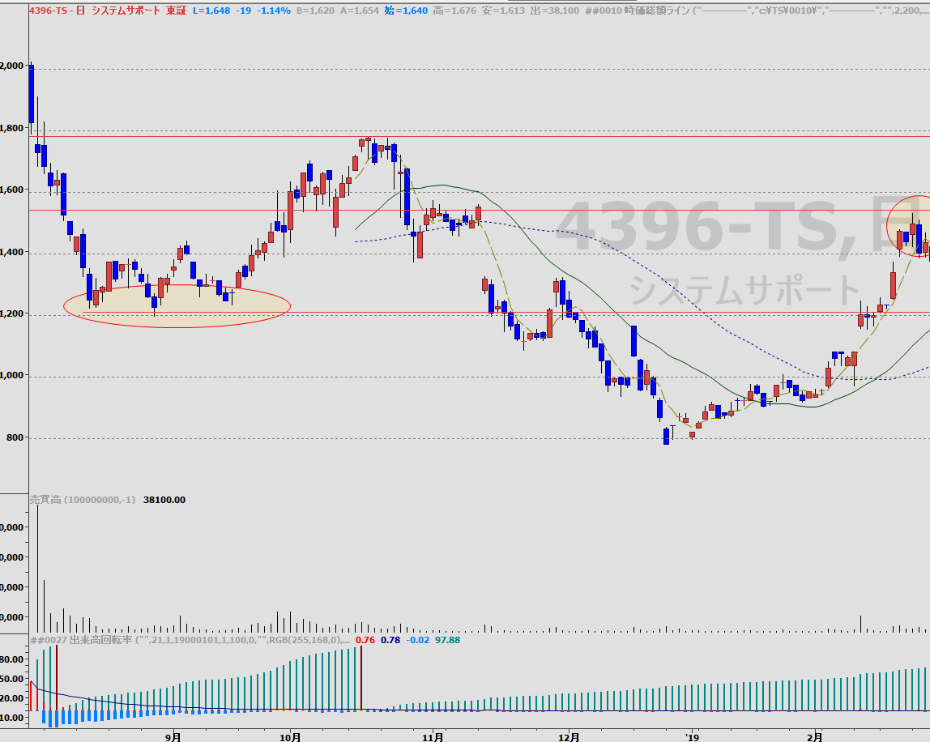The width and height of the screenshot is (930, 742).
Task: Select the bid value "B=1,620"
Action: 316,11
